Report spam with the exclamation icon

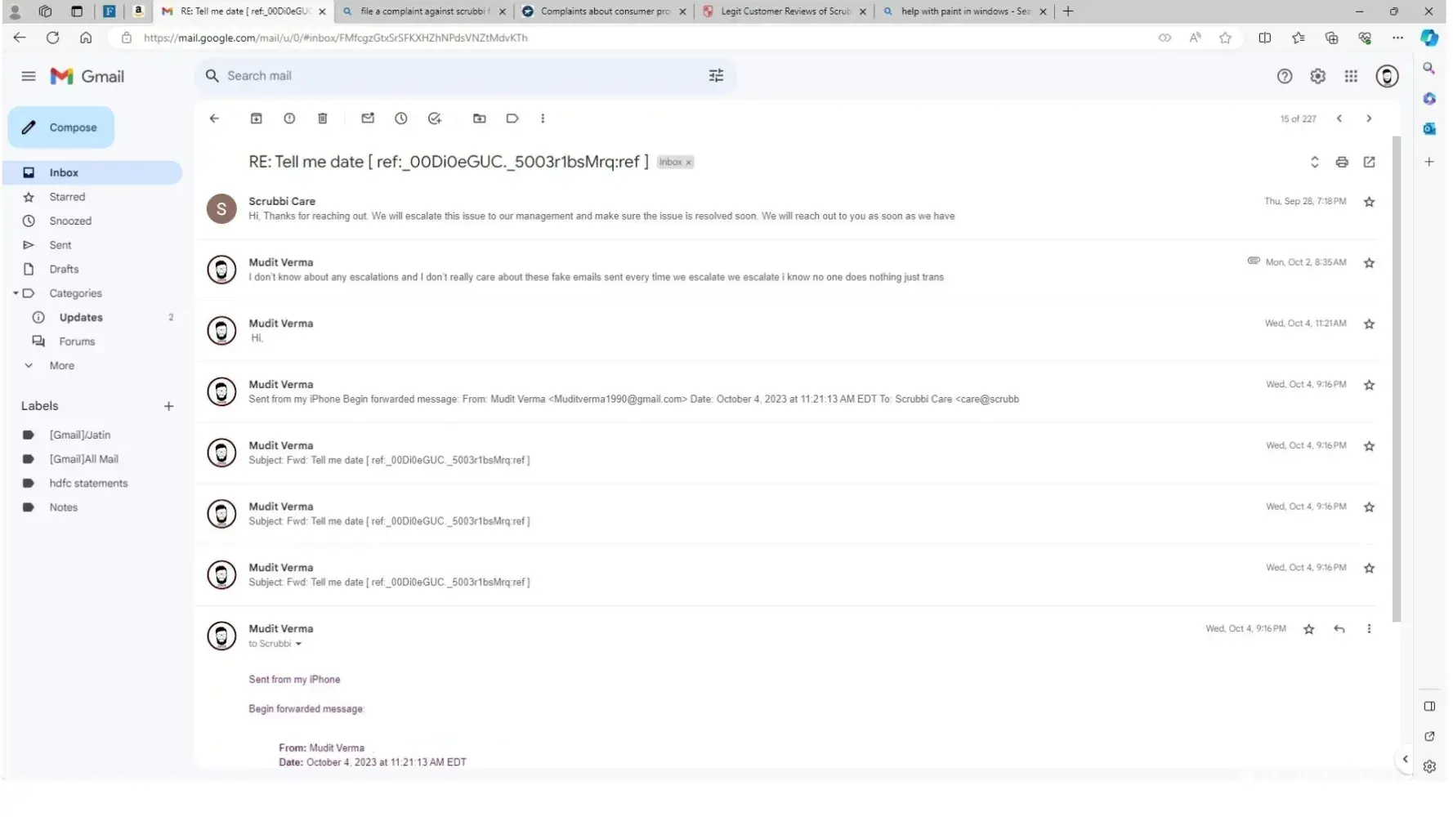[289, 118]
